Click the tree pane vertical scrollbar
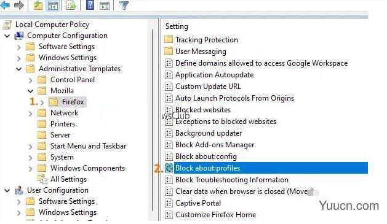Screen dimensions: 387x224 click(x=153, y=120)
